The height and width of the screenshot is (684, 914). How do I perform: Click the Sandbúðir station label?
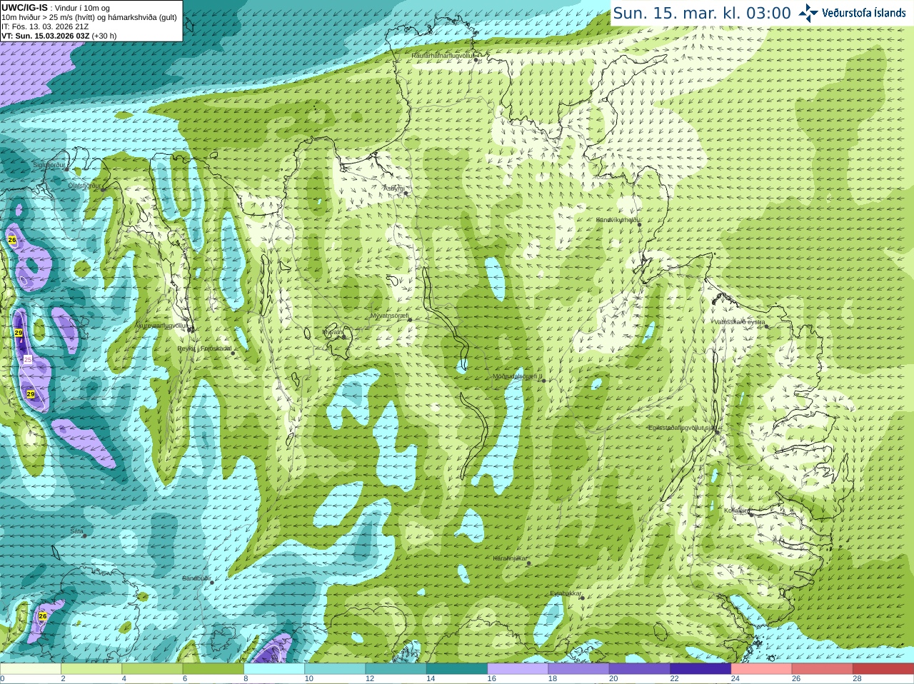pyautogui.click(x=196, y=578)
